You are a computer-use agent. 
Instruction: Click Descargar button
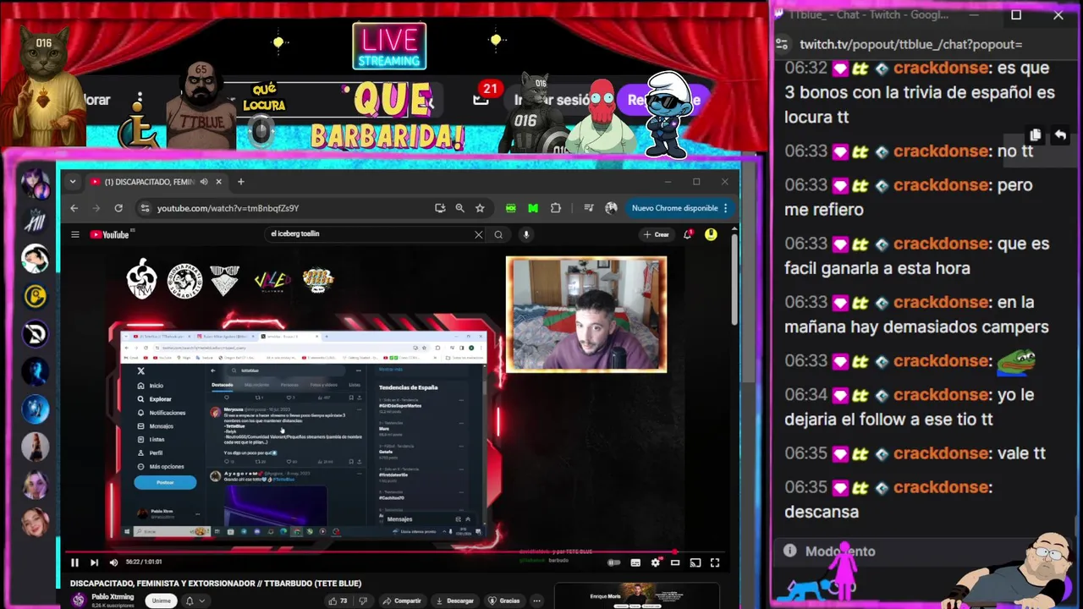coord(454,601)
